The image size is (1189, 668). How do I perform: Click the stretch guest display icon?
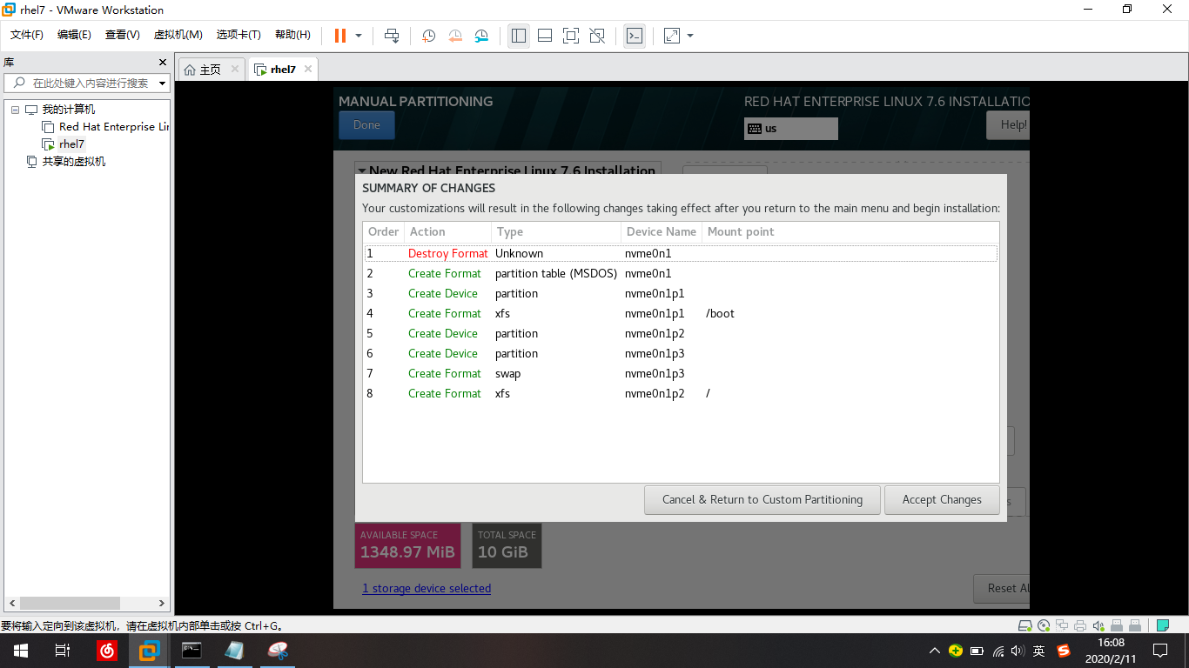(671, 36)
